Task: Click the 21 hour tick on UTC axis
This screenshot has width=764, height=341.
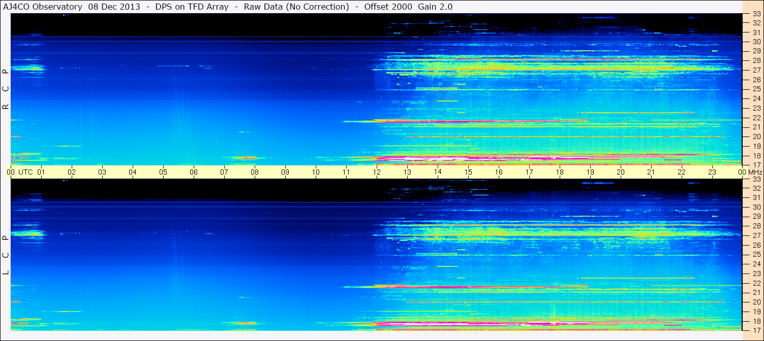Action: [x=651, y=172]
